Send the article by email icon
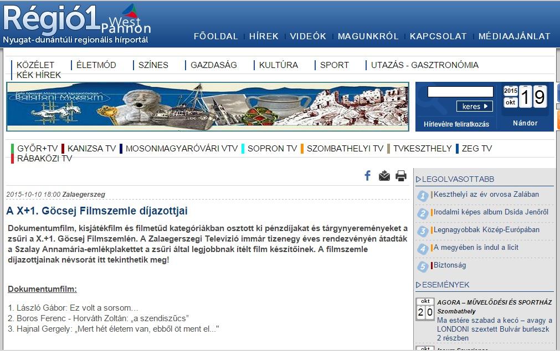560x351 pixels. point(384,176)
